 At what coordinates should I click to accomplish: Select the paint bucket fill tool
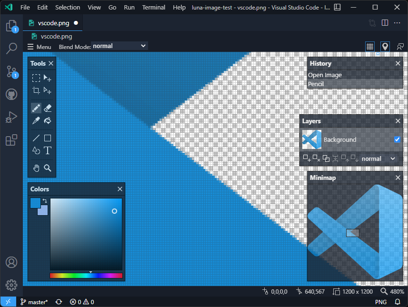click(48, 120)
